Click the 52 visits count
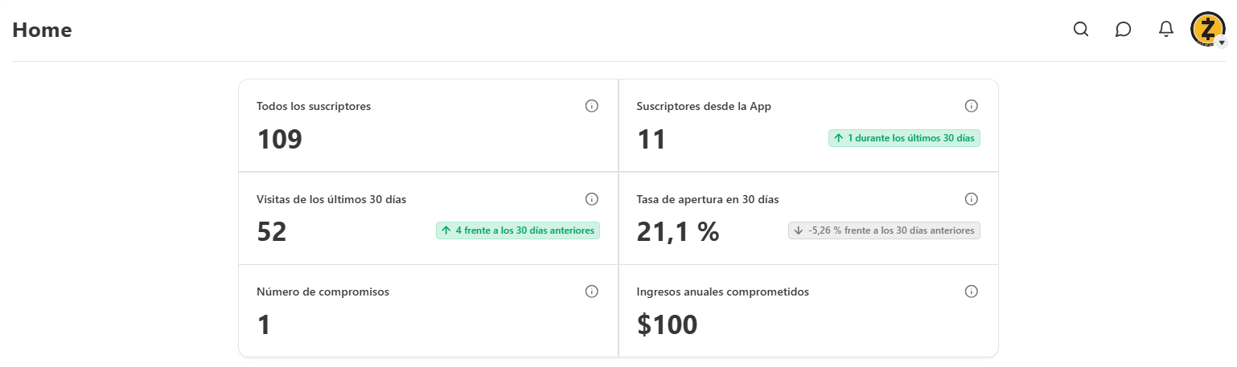 point(272,232)
